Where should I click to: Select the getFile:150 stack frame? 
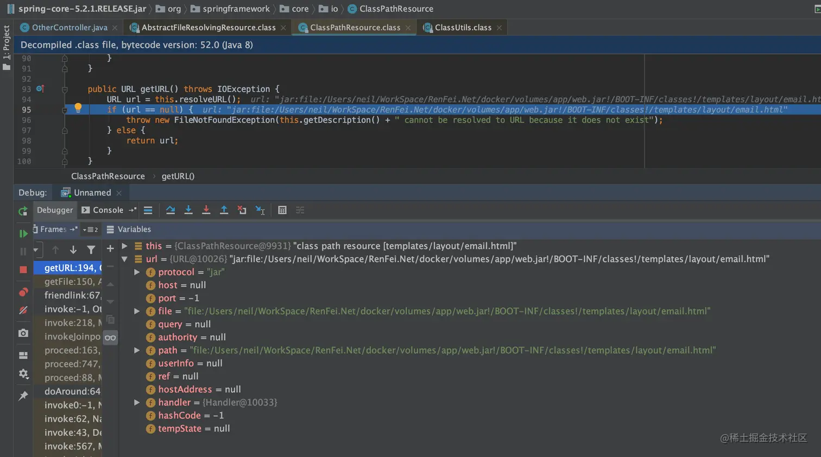68,281
